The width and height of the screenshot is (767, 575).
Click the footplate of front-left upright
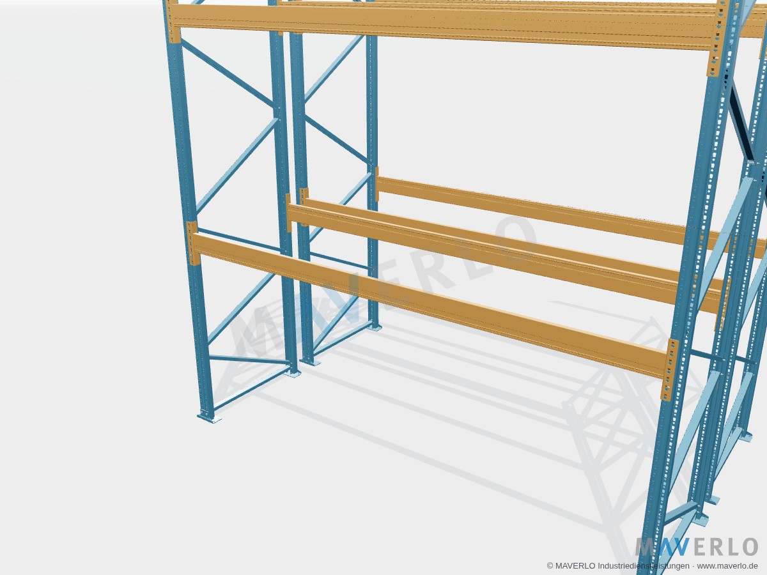click(209, 417)
